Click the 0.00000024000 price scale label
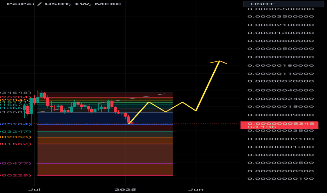 click(280, 99)
